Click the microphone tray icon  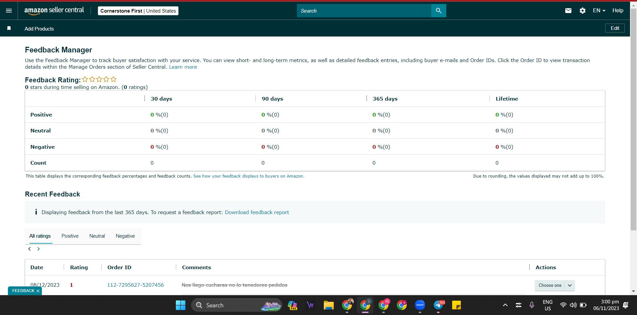(x=532, y=305)
